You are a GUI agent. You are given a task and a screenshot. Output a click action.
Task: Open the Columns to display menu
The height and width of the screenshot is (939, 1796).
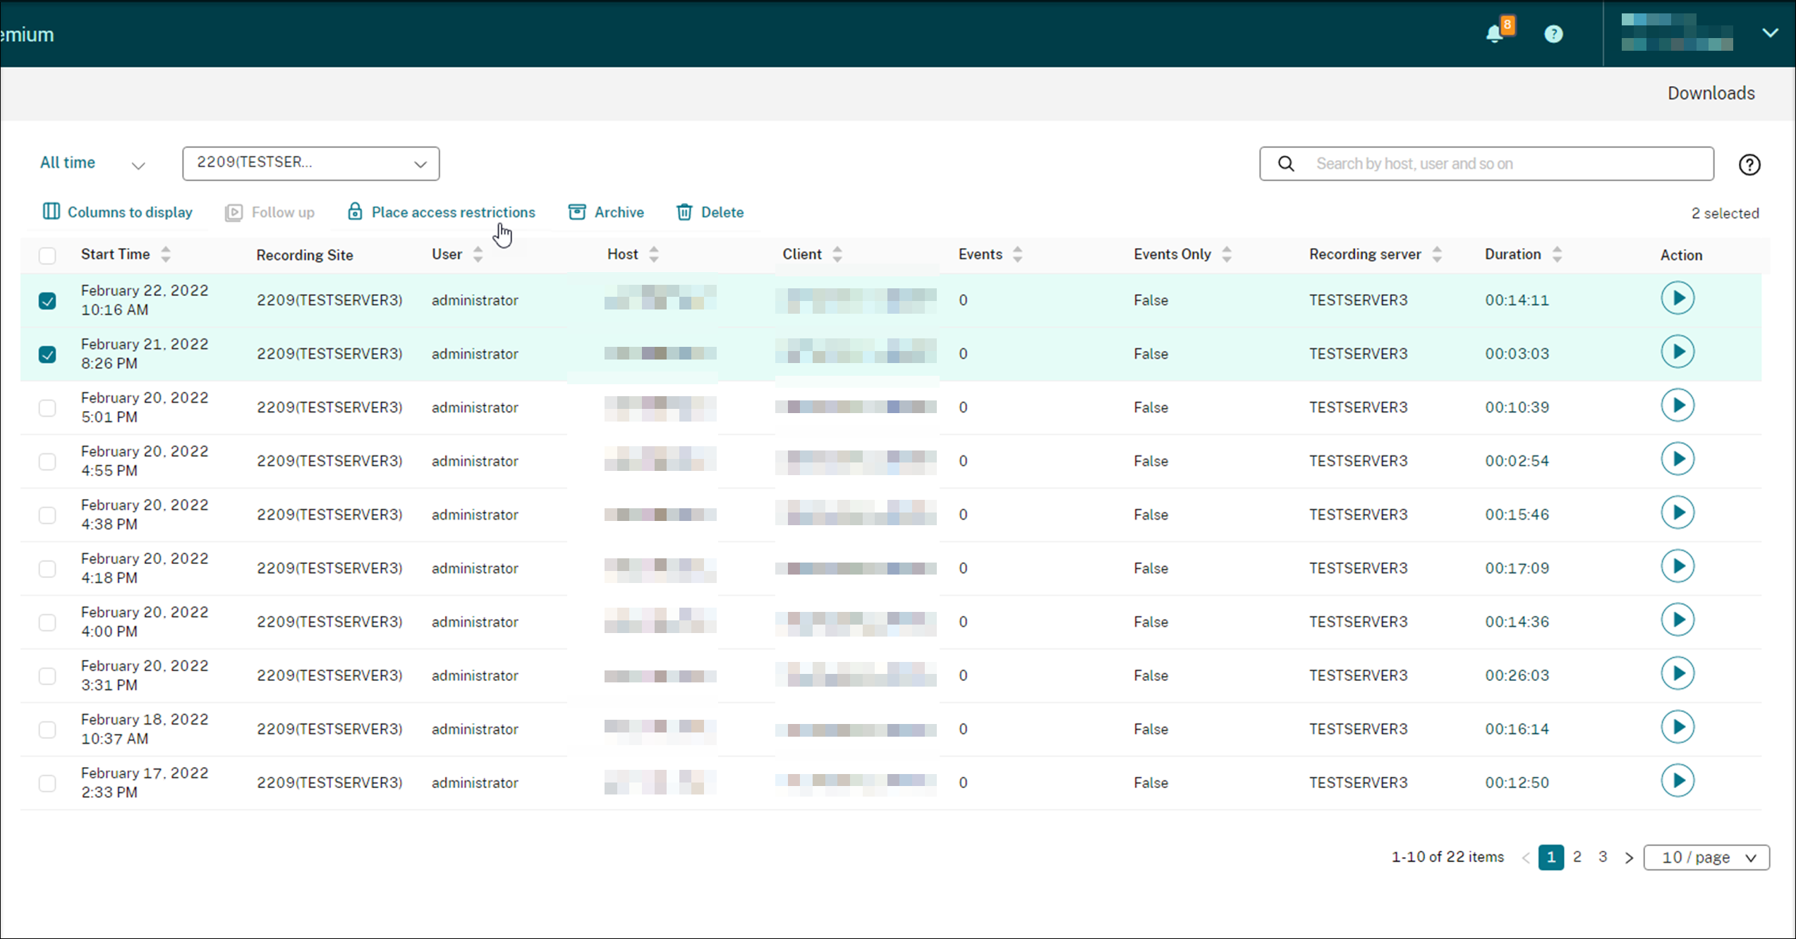pyautogui.click(x=118, y=212)
